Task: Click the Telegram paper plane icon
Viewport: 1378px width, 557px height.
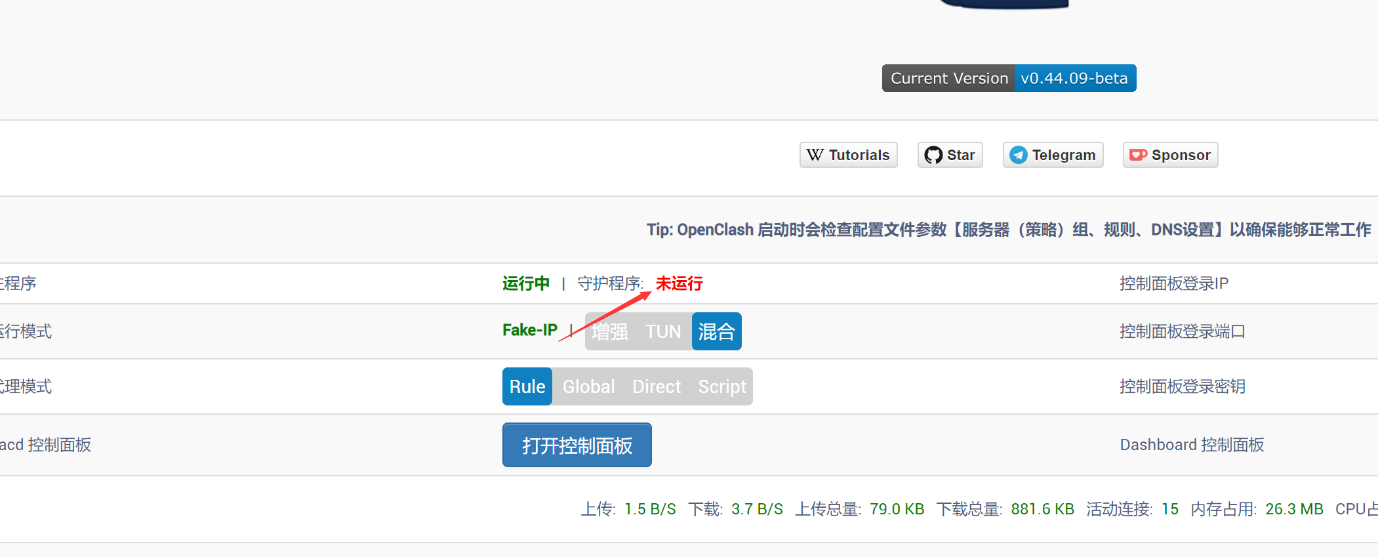Action: tap(1018, 155)
